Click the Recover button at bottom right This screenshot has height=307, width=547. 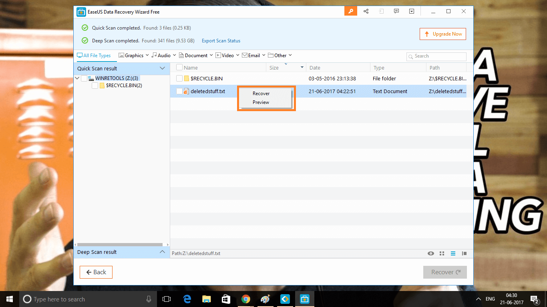click(445, 272)
